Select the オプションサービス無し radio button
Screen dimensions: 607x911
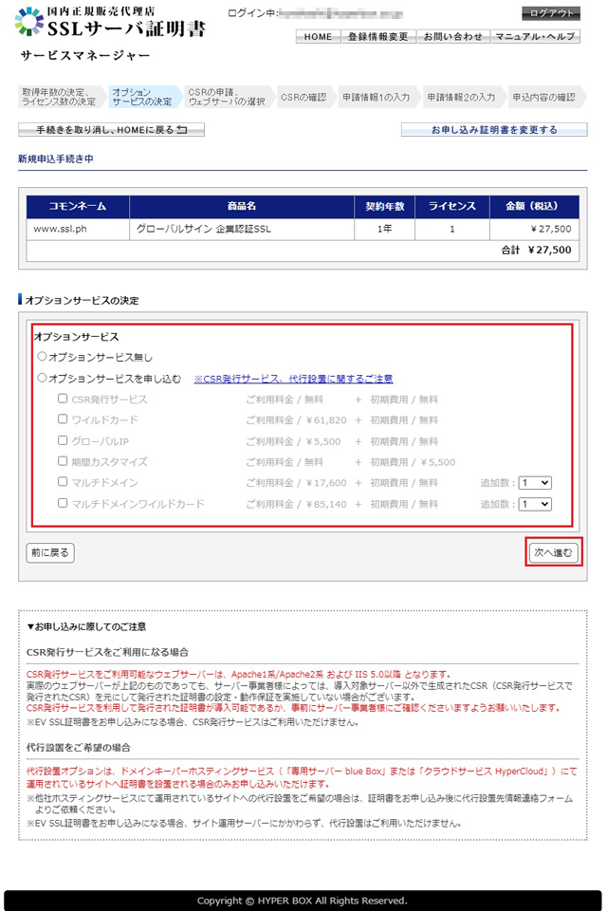click(x=42, y=357)
